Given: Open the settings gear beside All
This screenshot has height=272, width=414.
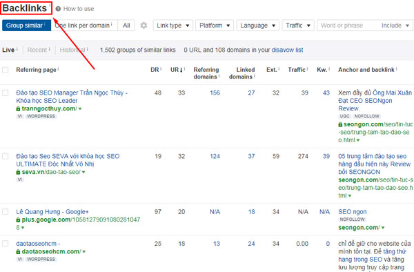Looking at the screenshot, I should click(x=144, y=26).
